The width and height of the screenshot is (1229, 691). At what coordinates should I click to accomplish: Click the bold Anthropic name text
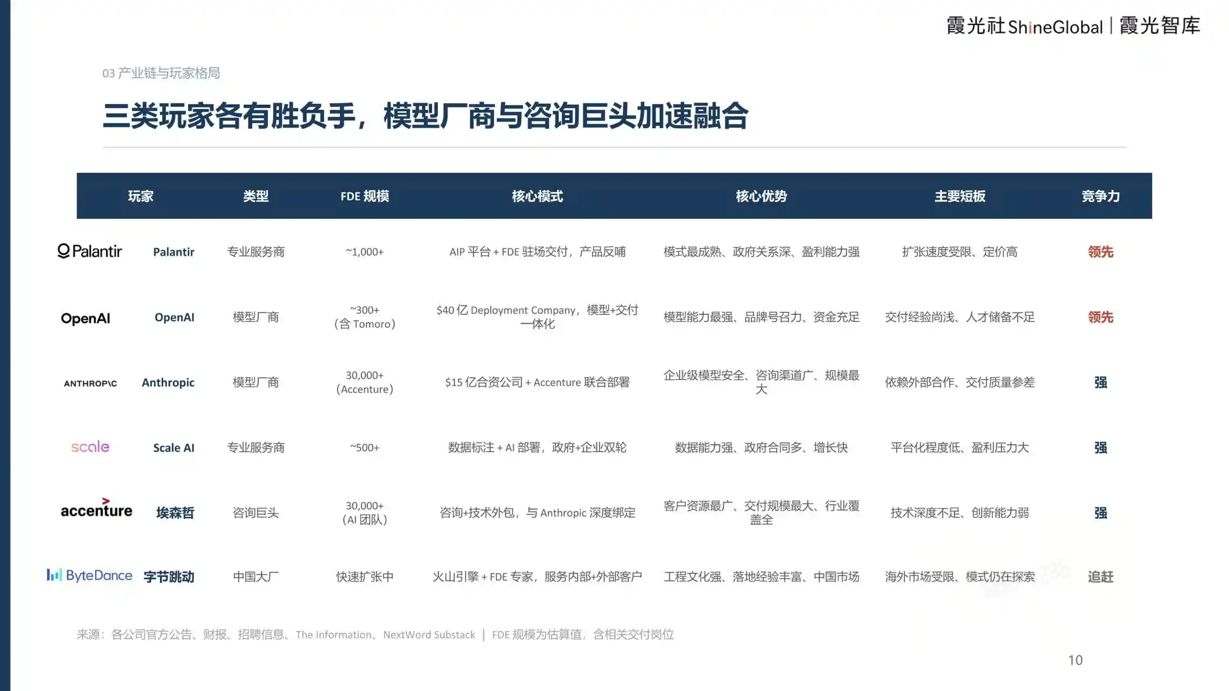[168, 383]
